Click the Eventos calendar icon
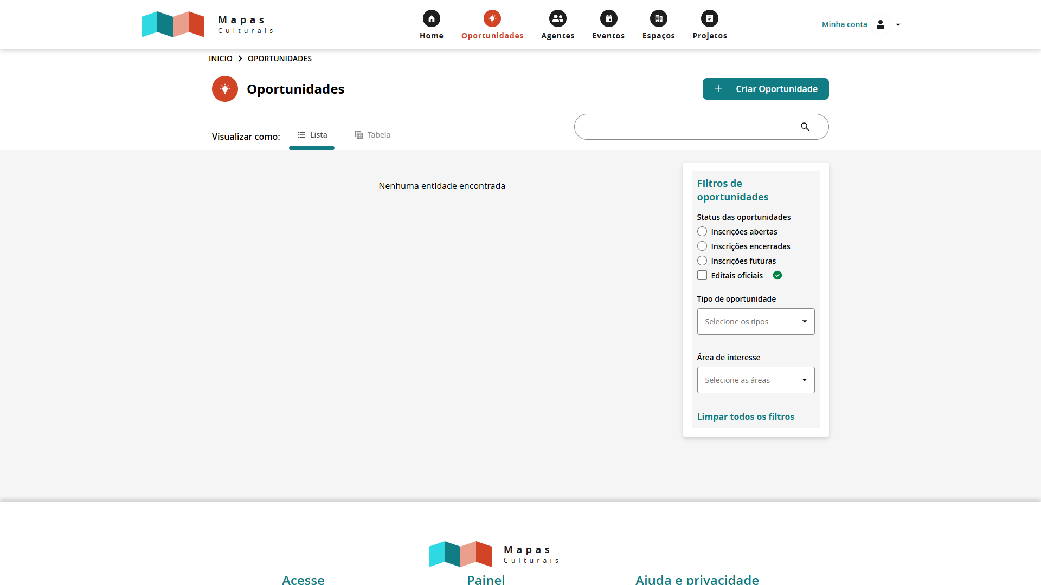Image resolution: width=1041 pixels, height=585 pixels. point(608,18)
